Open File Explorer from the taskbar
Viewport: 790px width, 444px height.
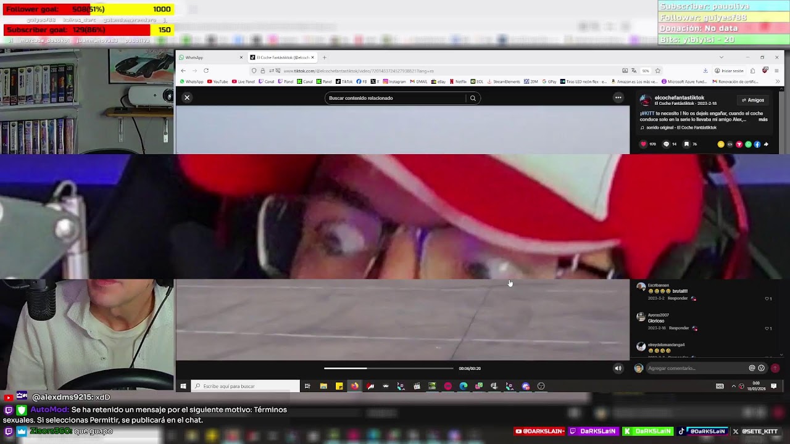(323, 386)
